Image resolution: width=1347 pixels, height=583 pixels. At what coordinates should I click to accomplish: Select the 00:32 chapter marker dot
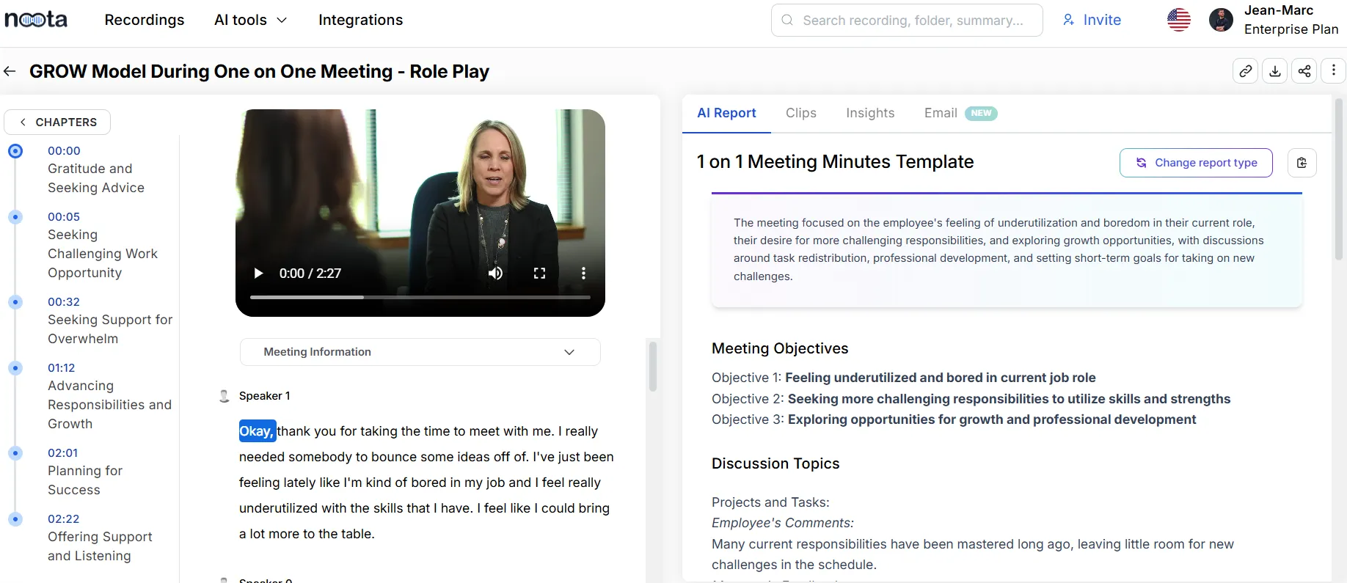pyautogui.click(x=15, y=302)
